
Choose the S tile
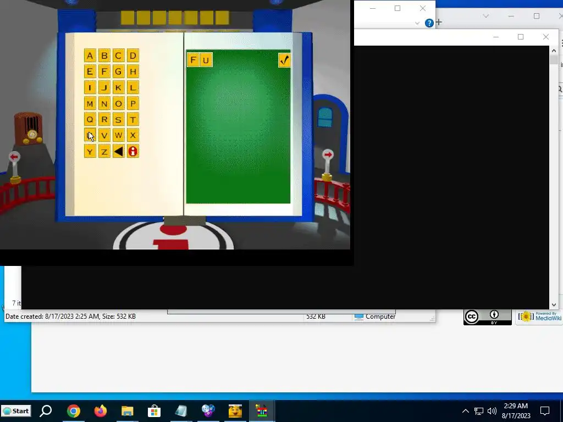click(x=119, y=119)
